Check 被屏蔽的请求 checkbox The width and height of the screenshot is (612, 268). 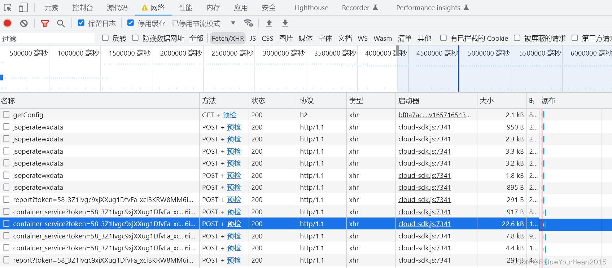click(x=517, y=38)
